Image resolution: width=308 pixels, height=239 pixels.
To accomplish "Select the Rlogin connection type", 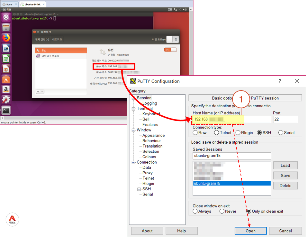I will click(x=244, y=133).
